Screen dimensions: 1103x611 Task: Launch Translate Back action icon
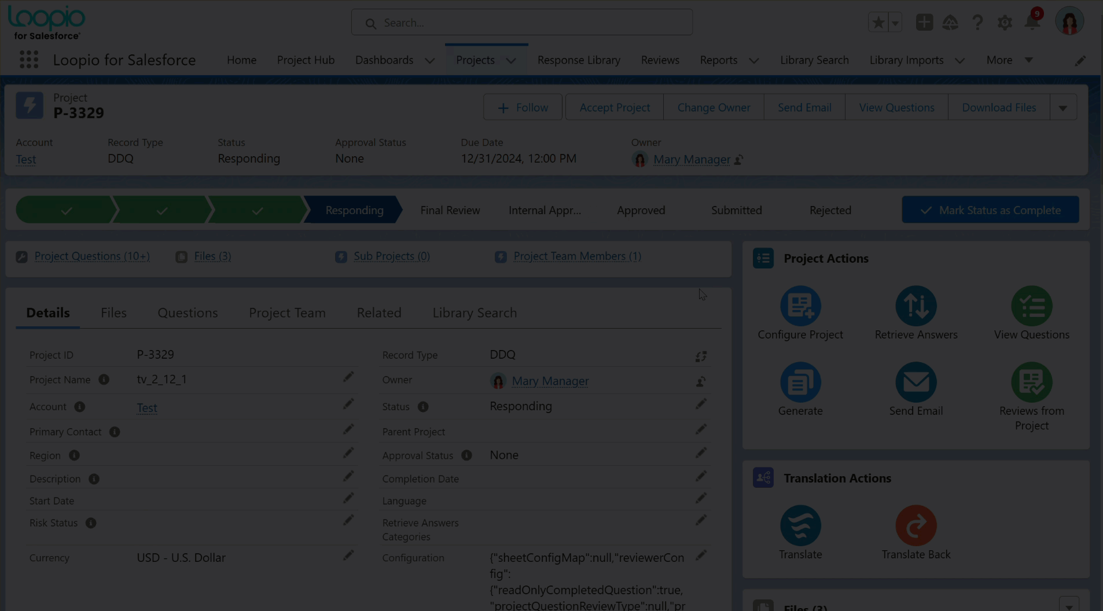(x=916, y=525)
